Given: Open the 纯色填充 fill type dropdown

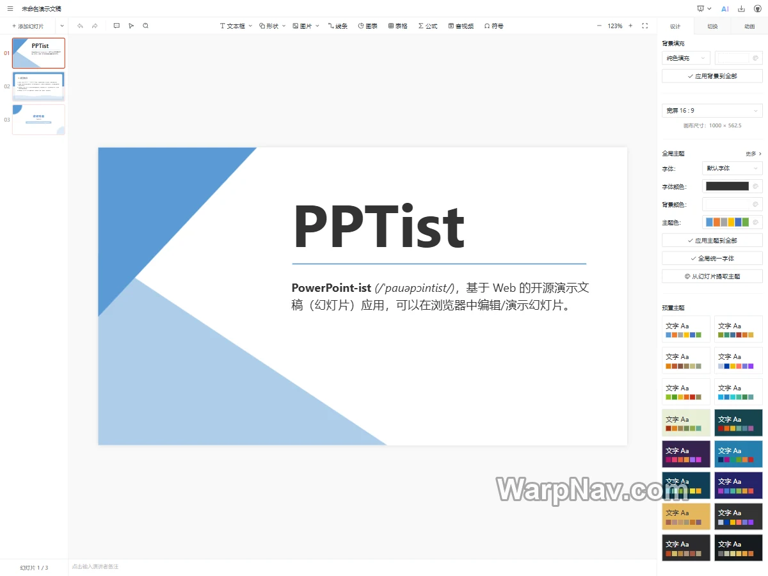Looking at the screenshot, I should [x=686, y=58].
